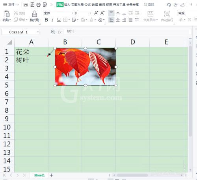Expand the 粘贴 dropdown arrow
The image size is (197, 180).
coord(10,20)
